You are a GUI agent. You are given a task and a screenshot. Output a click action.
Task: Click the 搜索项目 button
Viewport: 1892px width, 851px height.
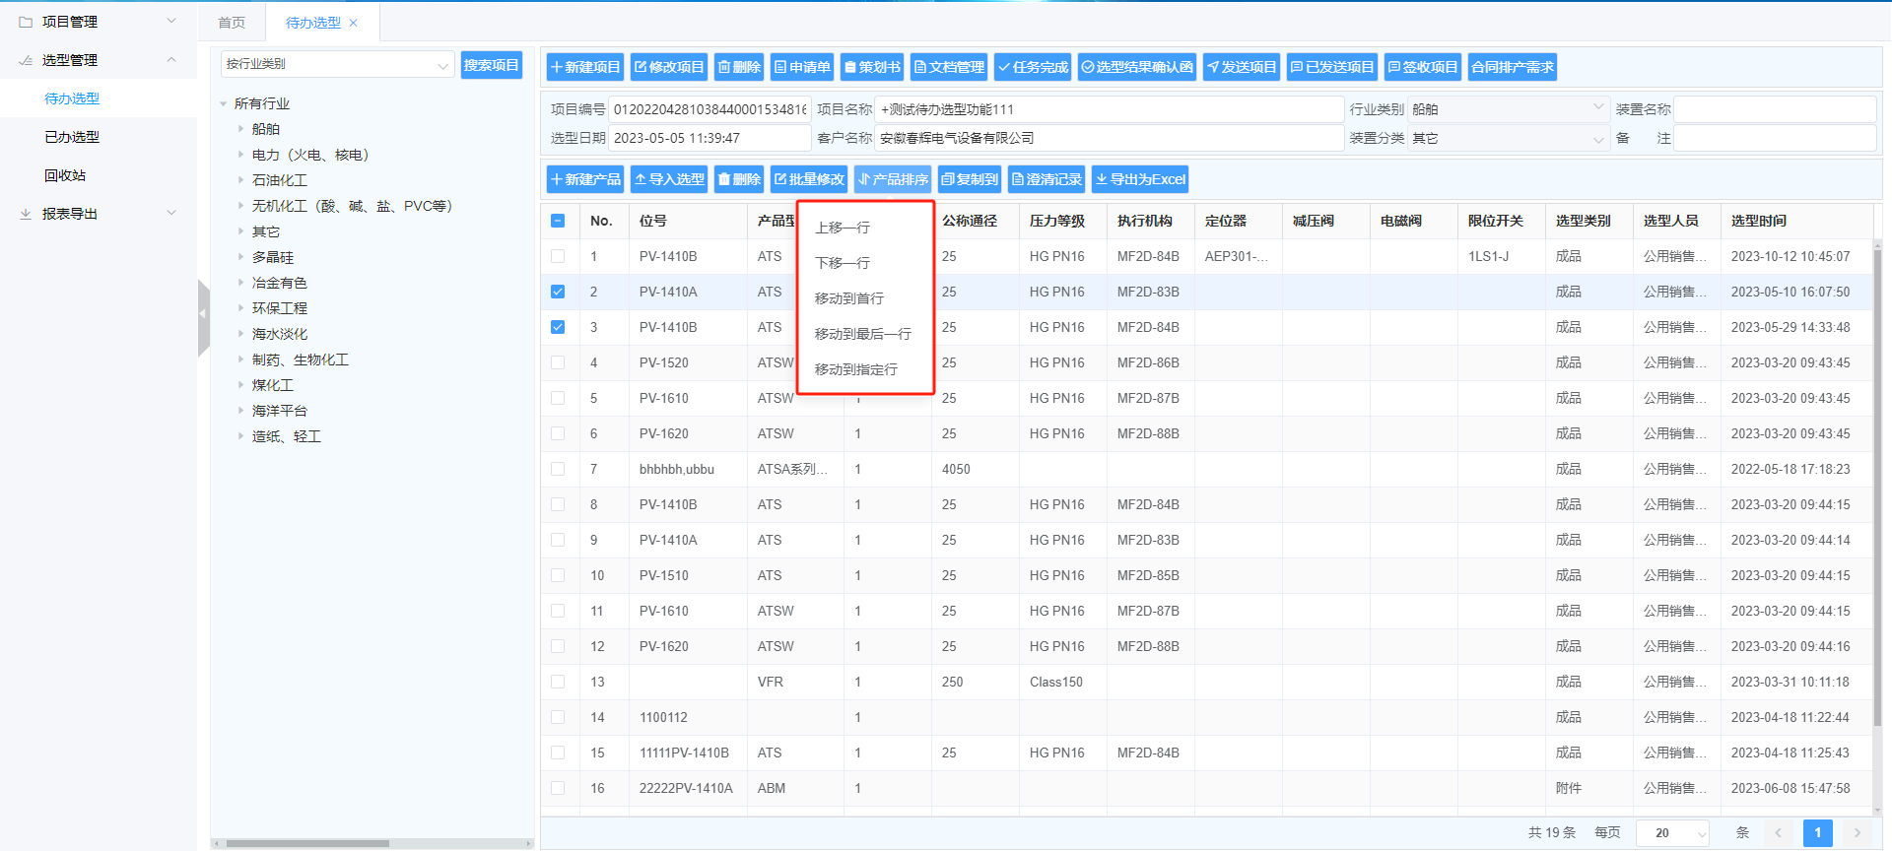pos(491,65)
